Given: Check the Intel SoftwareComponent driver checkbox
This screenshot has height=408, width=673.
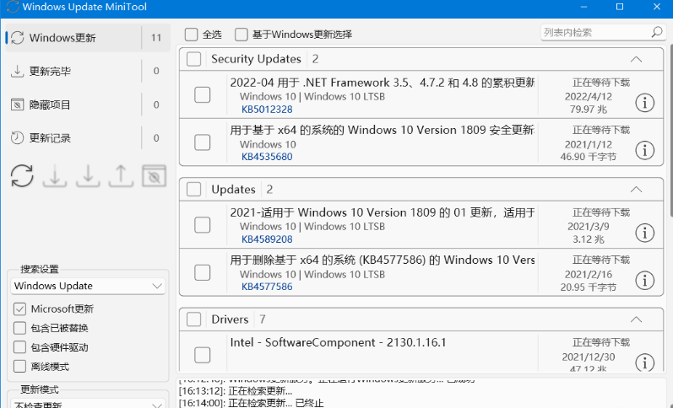Looking at the screenshot, I should (x=202, y=355).
